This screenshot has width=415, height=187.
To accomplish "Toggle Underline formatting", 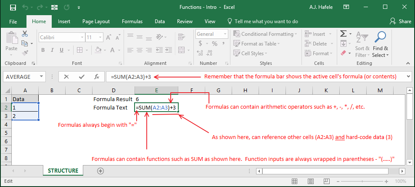I will (x=62, y=50).
